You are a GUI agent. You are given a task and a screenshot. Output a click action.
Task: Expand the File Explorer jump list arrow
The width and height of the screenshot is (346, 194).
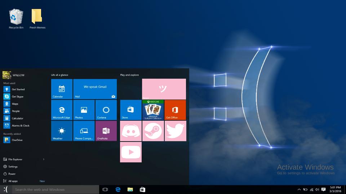pyautogui.click(x=44, y=159)
